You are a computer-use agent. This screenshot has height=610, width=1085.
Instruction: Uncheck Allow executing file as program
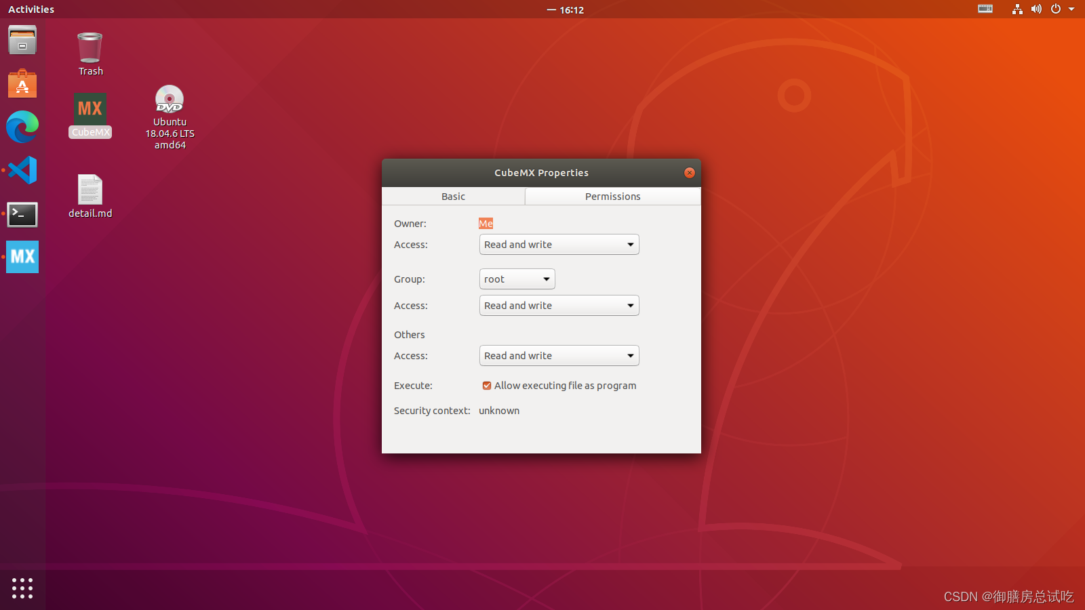coord(486,385)
